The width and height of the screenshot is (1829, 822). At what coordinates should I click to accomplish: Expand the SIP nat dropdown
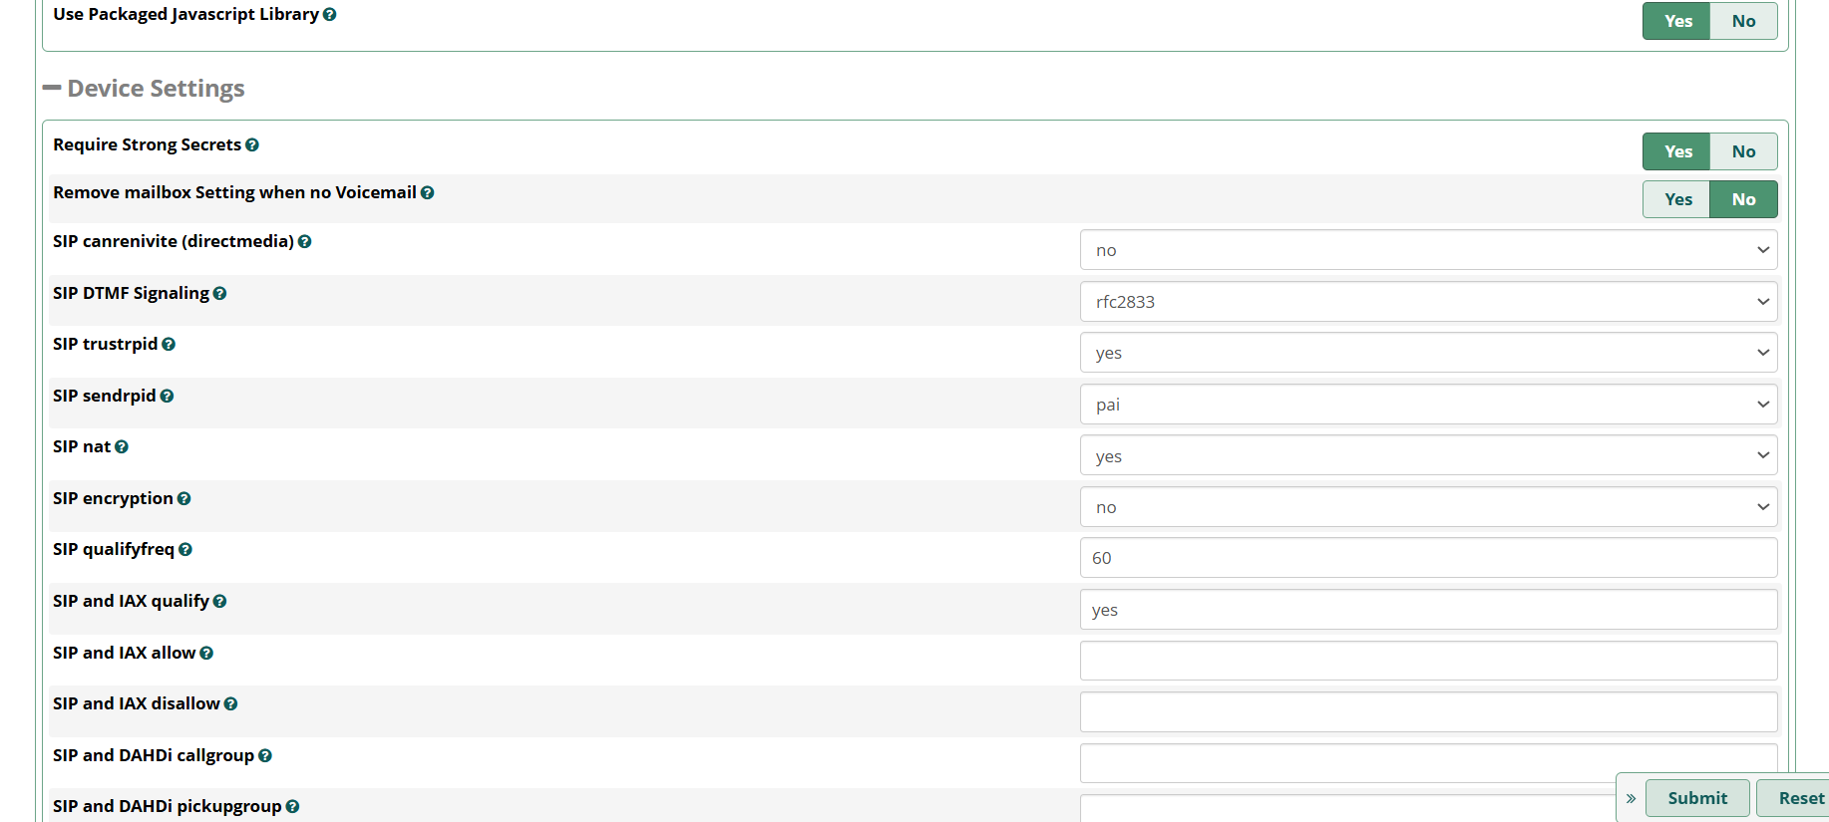click(1428, 456)
